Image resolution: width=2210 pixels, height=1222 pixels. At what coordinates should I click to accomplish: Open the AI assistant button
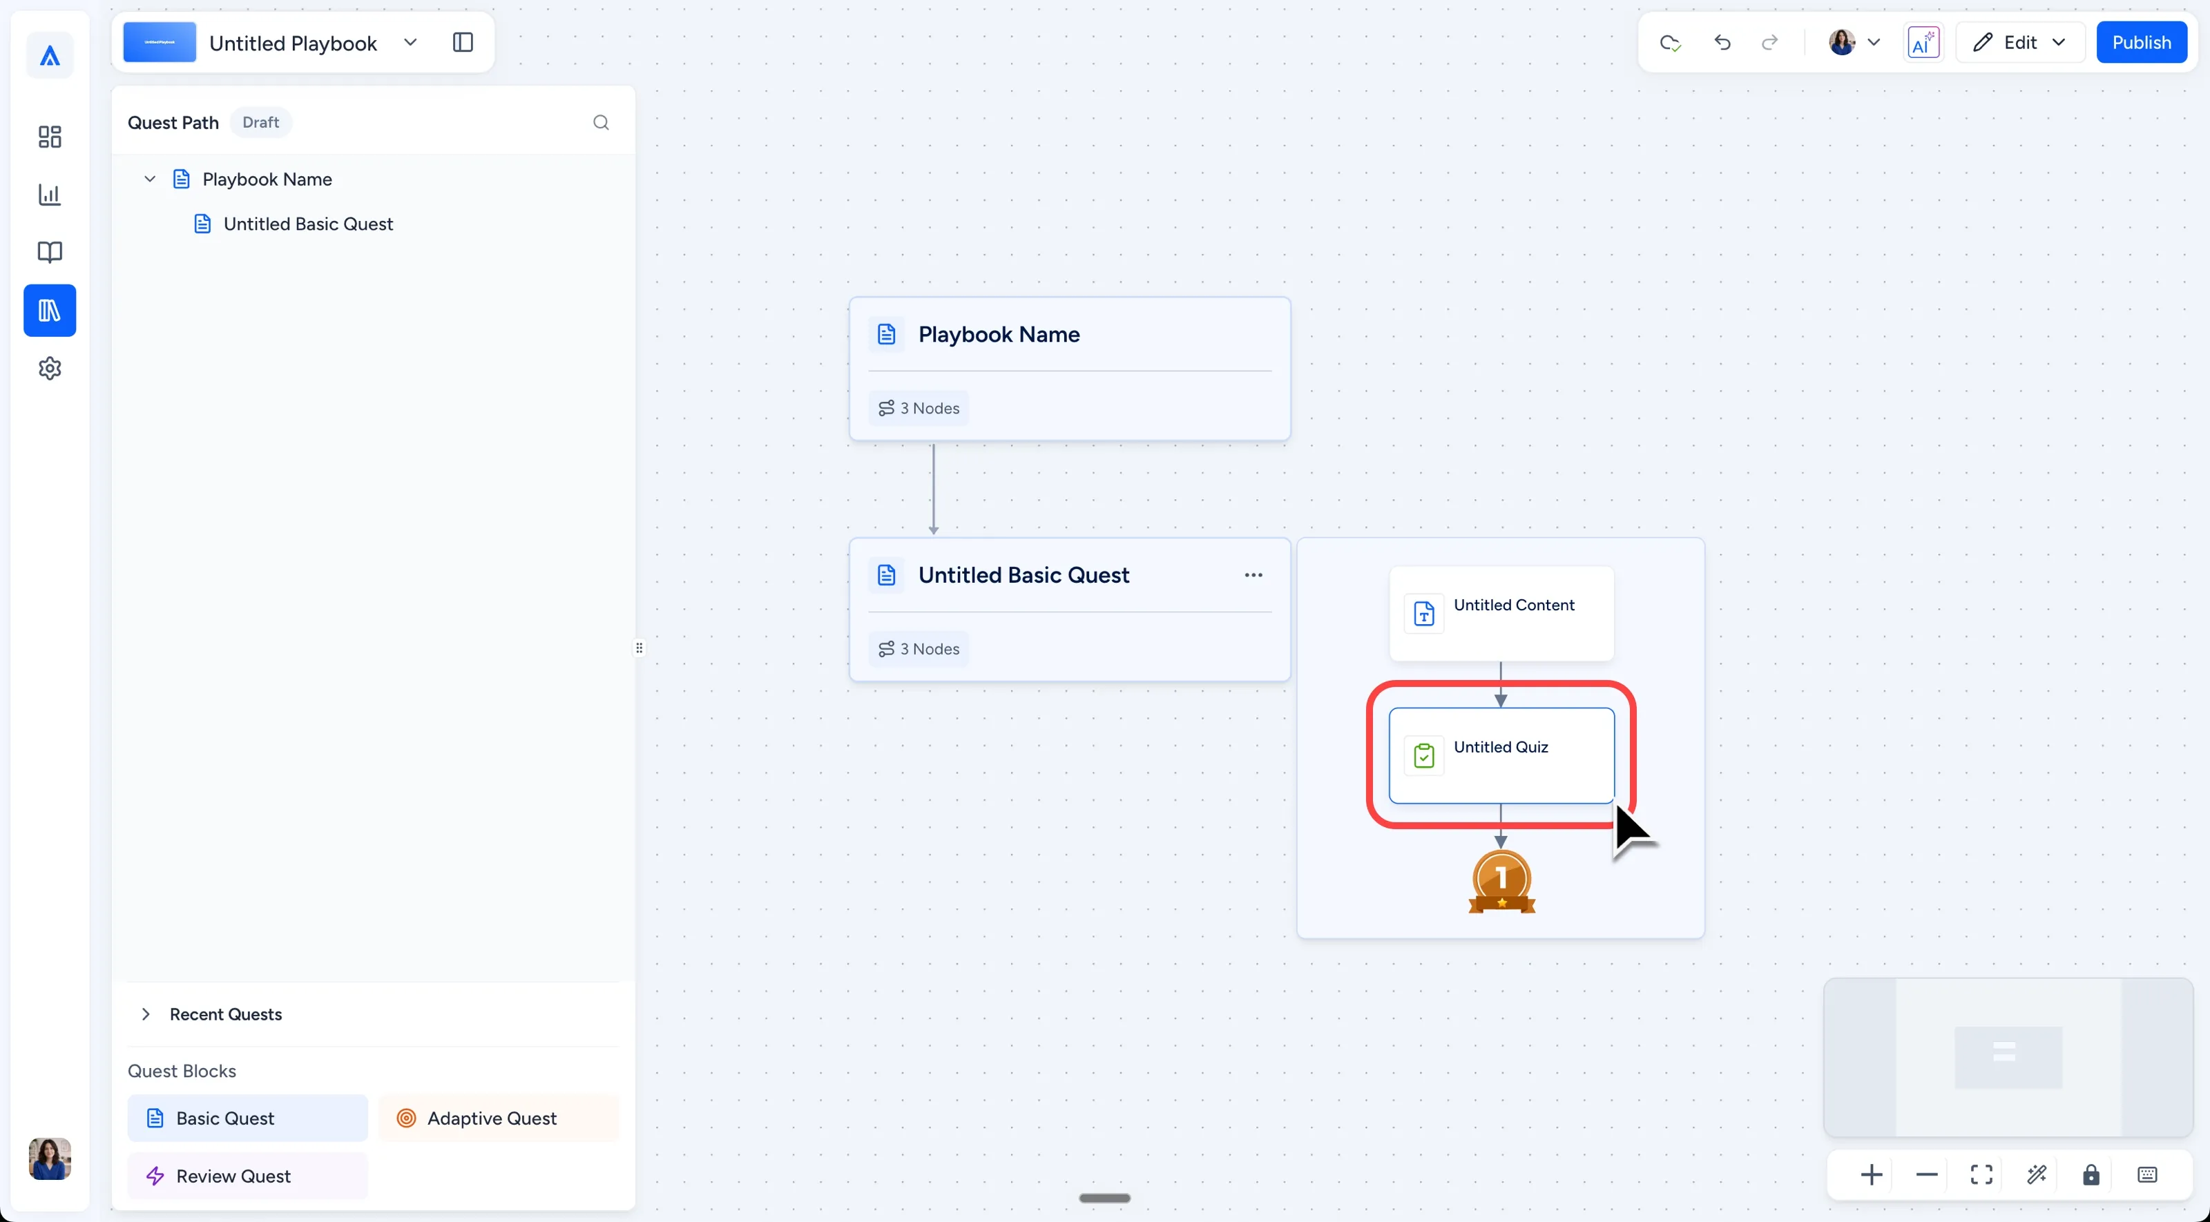1923,42
